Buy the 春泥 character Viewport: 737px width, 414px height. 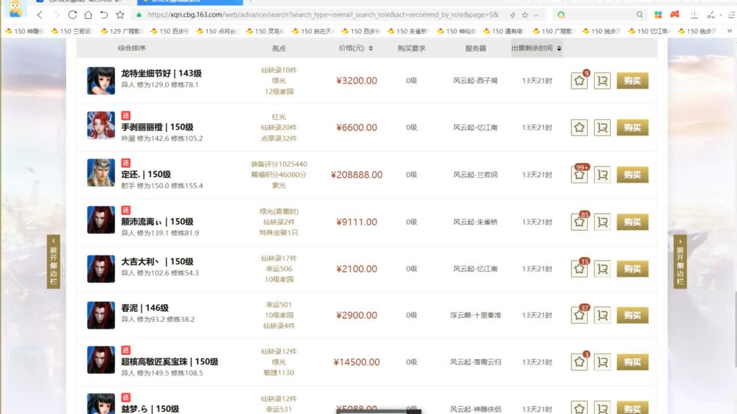click(x=632, y=315)
